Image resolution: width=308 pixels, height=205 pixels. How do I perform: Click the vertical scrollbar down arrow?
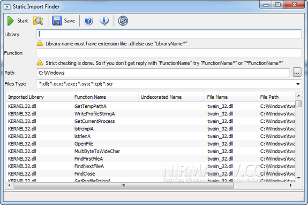pyautogui.click(x=298, y=178)
